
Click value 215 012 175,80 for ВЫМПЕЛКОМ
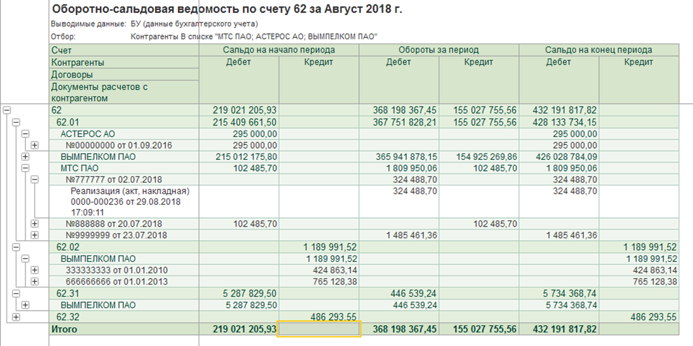coord(246,157)
